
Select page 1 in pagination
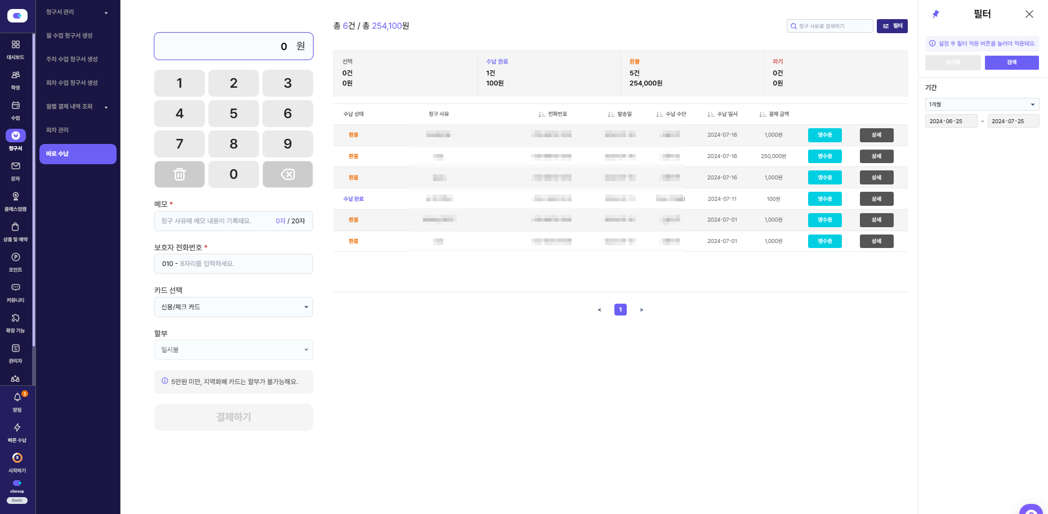(x=621, y=310)
